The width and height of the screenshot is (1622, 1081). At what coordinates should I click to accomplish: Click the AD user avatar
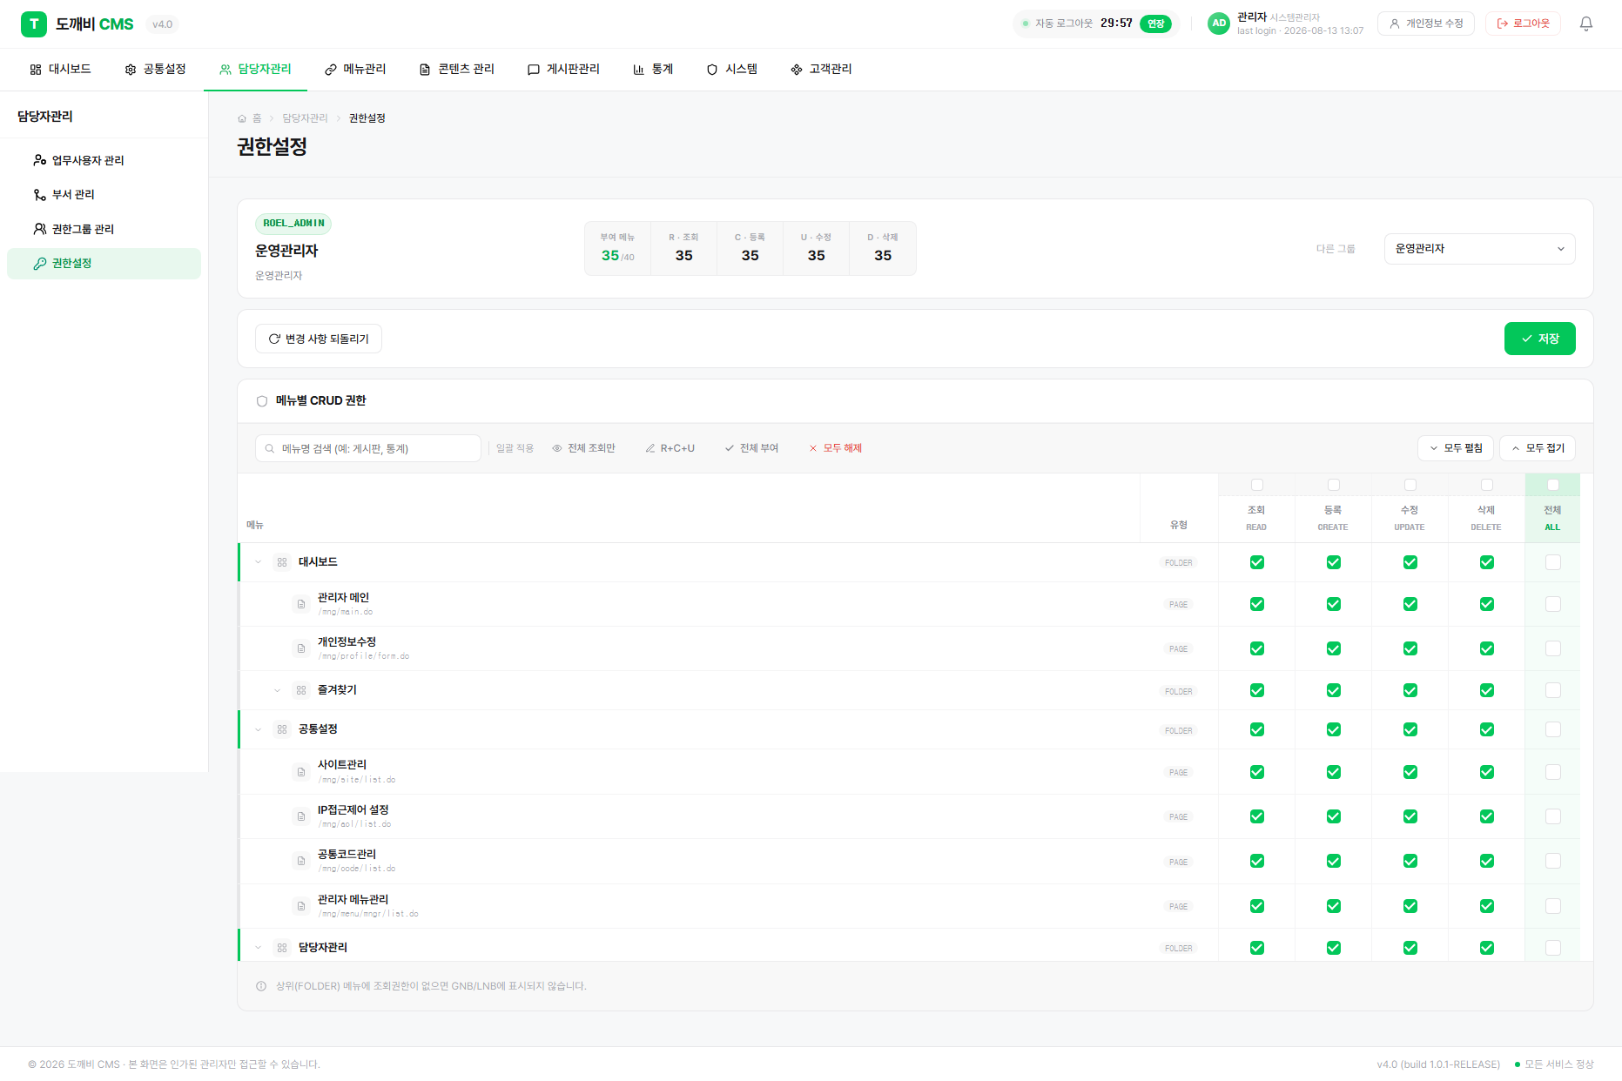pyautogui.click(x=1219, y=23)
